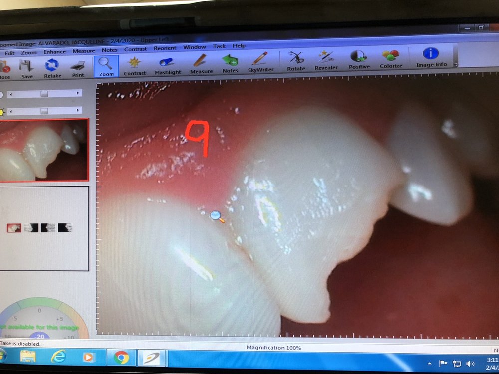Viewport: 499px width, 374px height.
Task: Click the network tray icon
Action: [457, 363]
